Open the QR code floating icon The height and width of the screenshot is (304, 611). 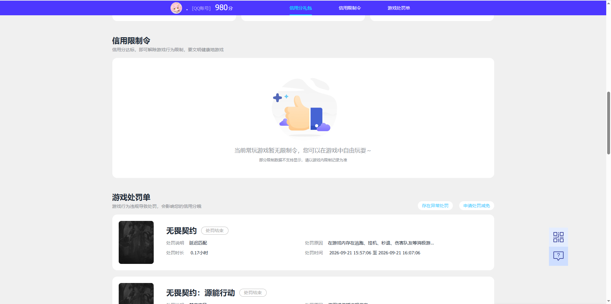coord(558,237)
